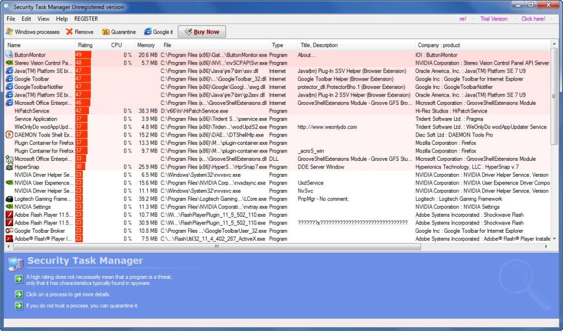Viewport: 563px width, 331px height.
Task: Click Adobe Flash Player Installer row icon
Action: click(x=9, y=238)
